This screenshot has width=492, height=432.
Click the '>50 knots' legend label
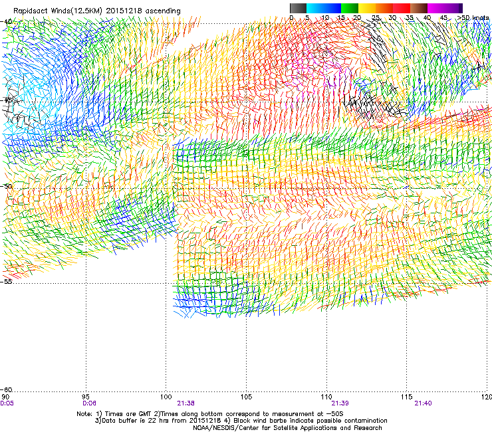click(473, 18)
